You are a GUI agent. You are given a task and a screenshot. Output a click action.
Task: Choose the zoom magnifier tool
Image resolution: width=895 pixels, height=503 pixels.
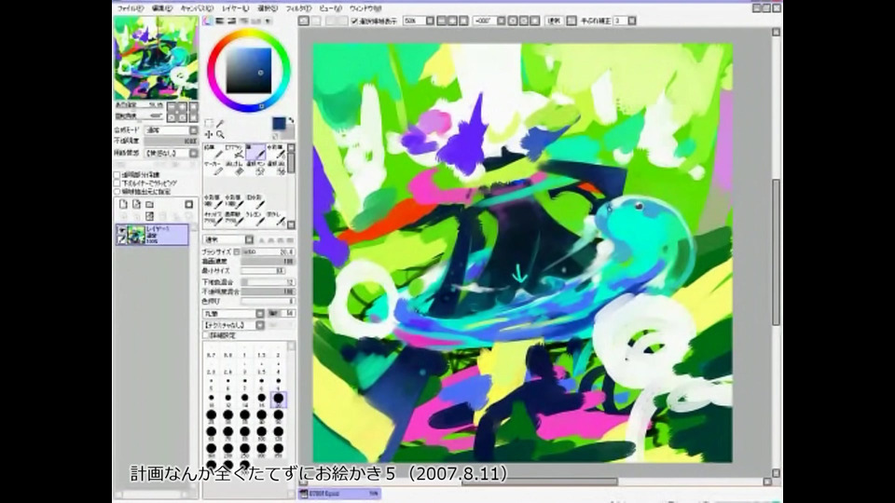220,134
